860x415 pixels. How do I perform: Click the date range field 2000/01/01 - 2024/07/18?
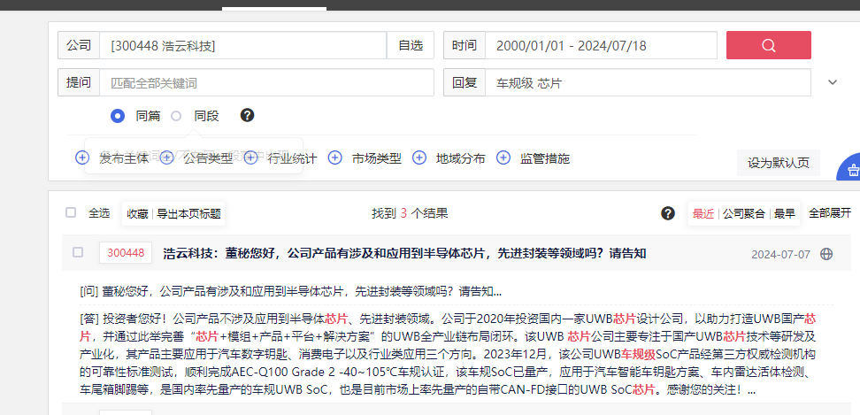click(x=601, y=45)
